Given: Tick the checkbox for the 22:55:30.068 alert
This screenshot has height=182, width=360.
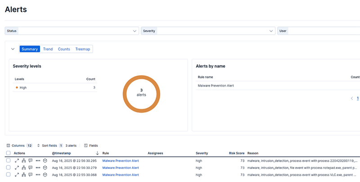Looking at the screenshot, I should (x=8, y=175).
